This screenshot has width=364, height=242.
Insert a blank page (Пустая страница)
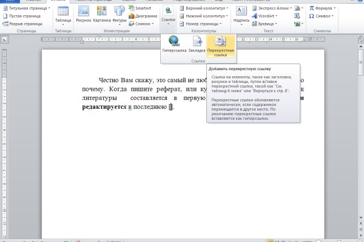point(25,16)
